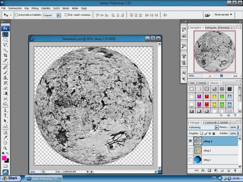Click HU language indicator in tray
Image resolution: width=243 pixels, height=182 pixels.
point(214,178)
